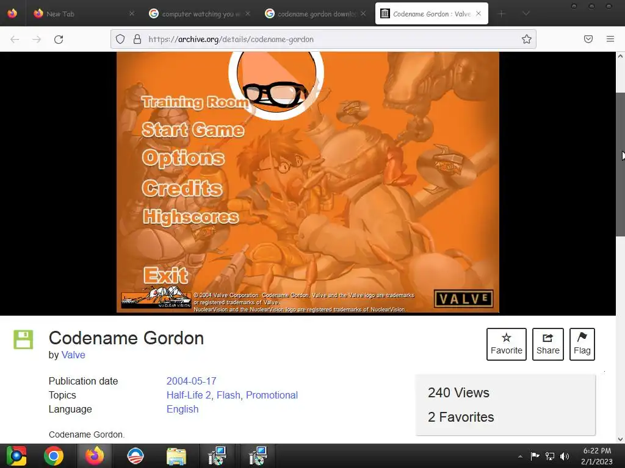Close the 'computer watching you' tab
625x468 pixels.
pos(248,13)
